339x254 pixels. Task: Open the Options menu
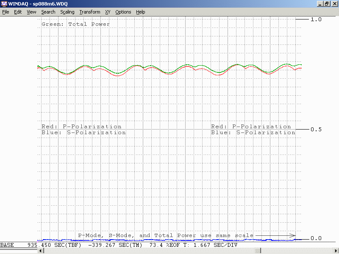click(123, 12)
